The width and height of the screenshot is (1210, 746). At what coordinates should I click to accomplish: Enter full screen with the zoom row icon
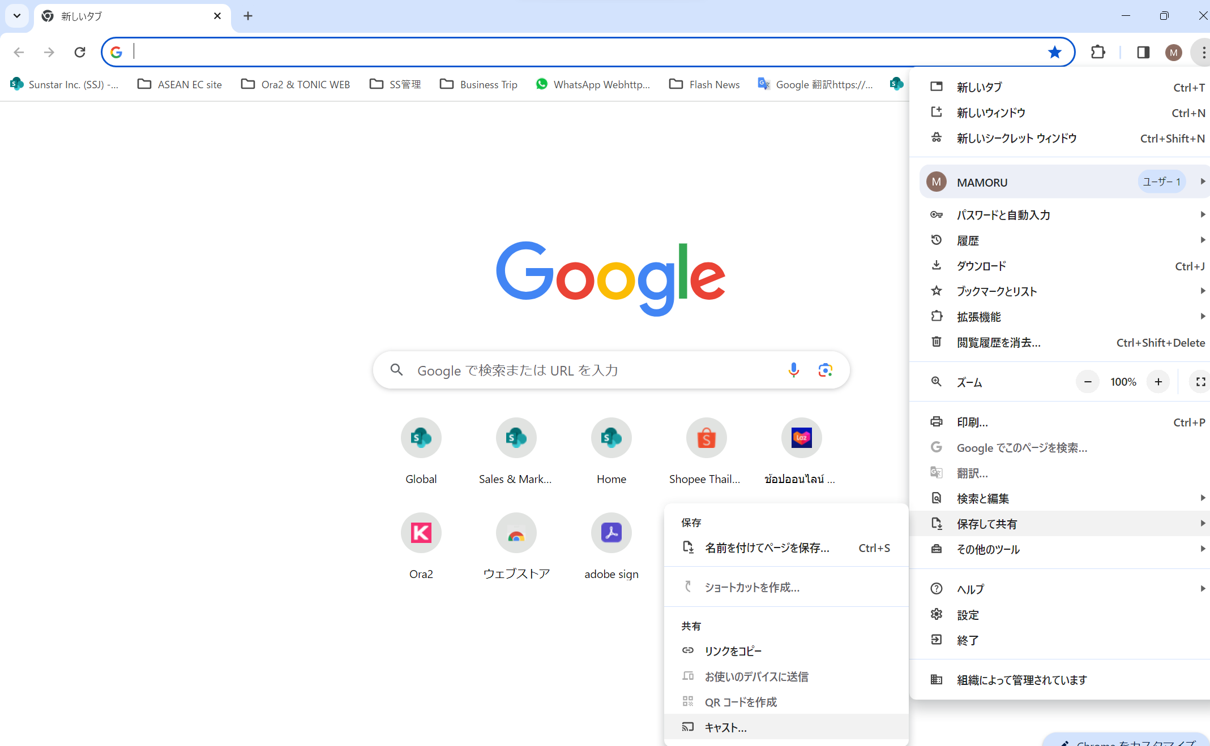coord(1200,382)
